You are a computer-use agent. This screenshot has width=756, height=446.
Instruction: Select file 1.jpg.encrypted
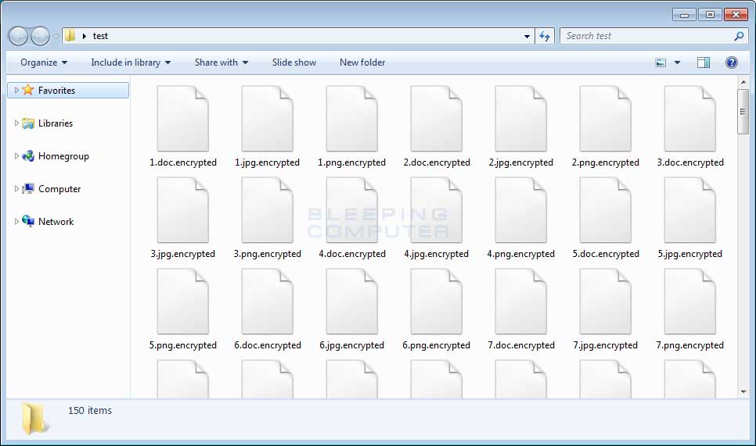(267, 126)
